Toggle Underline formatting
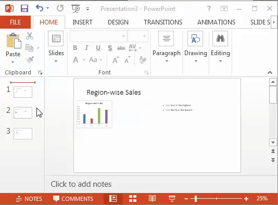The height and width of the screenshot is (205, 278). click(x=98, y=48)
